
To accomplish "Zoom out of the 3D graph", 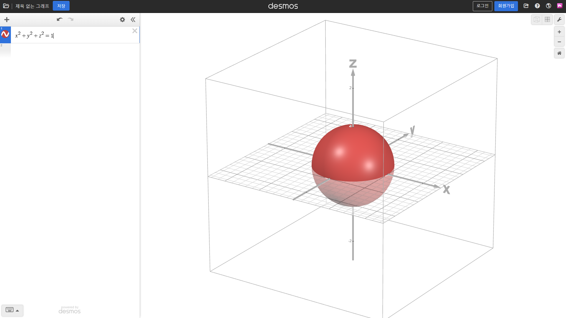I will click(559, 42).
